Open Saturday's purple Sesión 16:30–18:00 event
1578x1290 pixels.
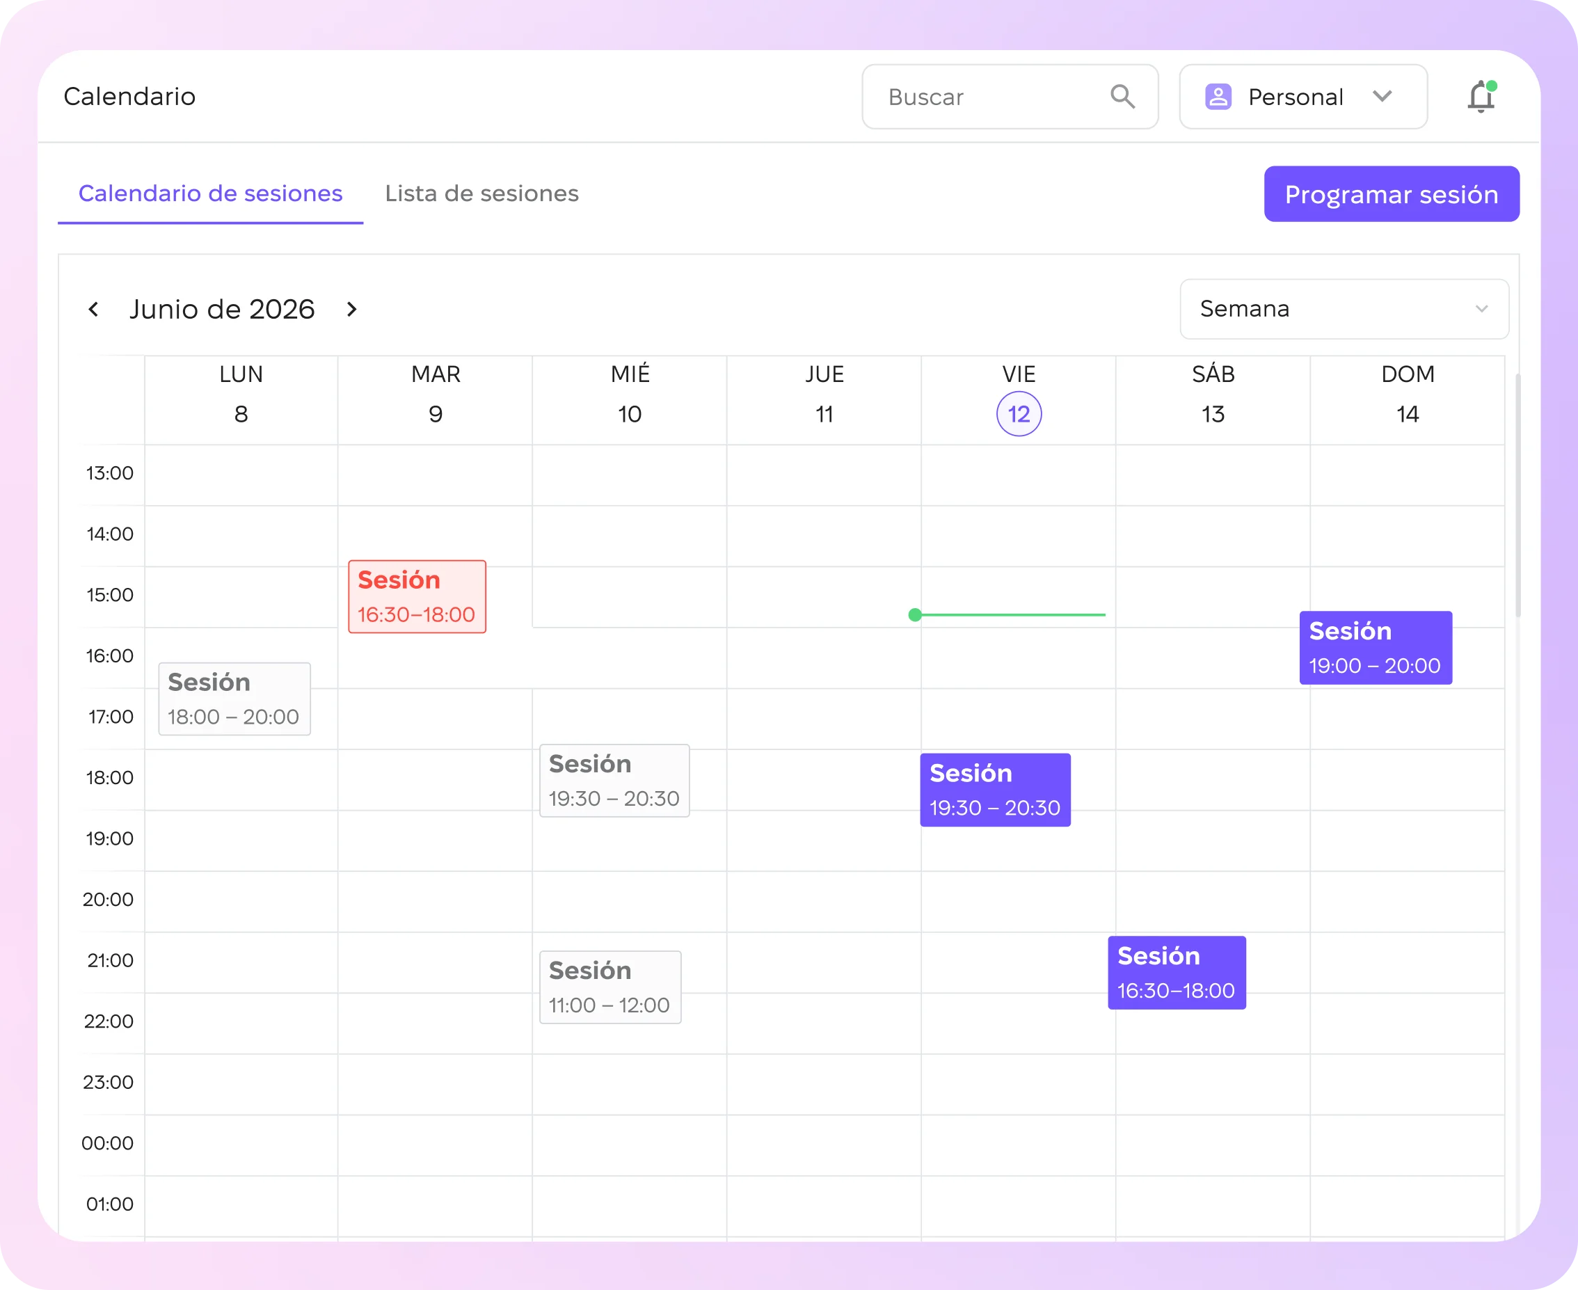click(x=1177, y=973)
